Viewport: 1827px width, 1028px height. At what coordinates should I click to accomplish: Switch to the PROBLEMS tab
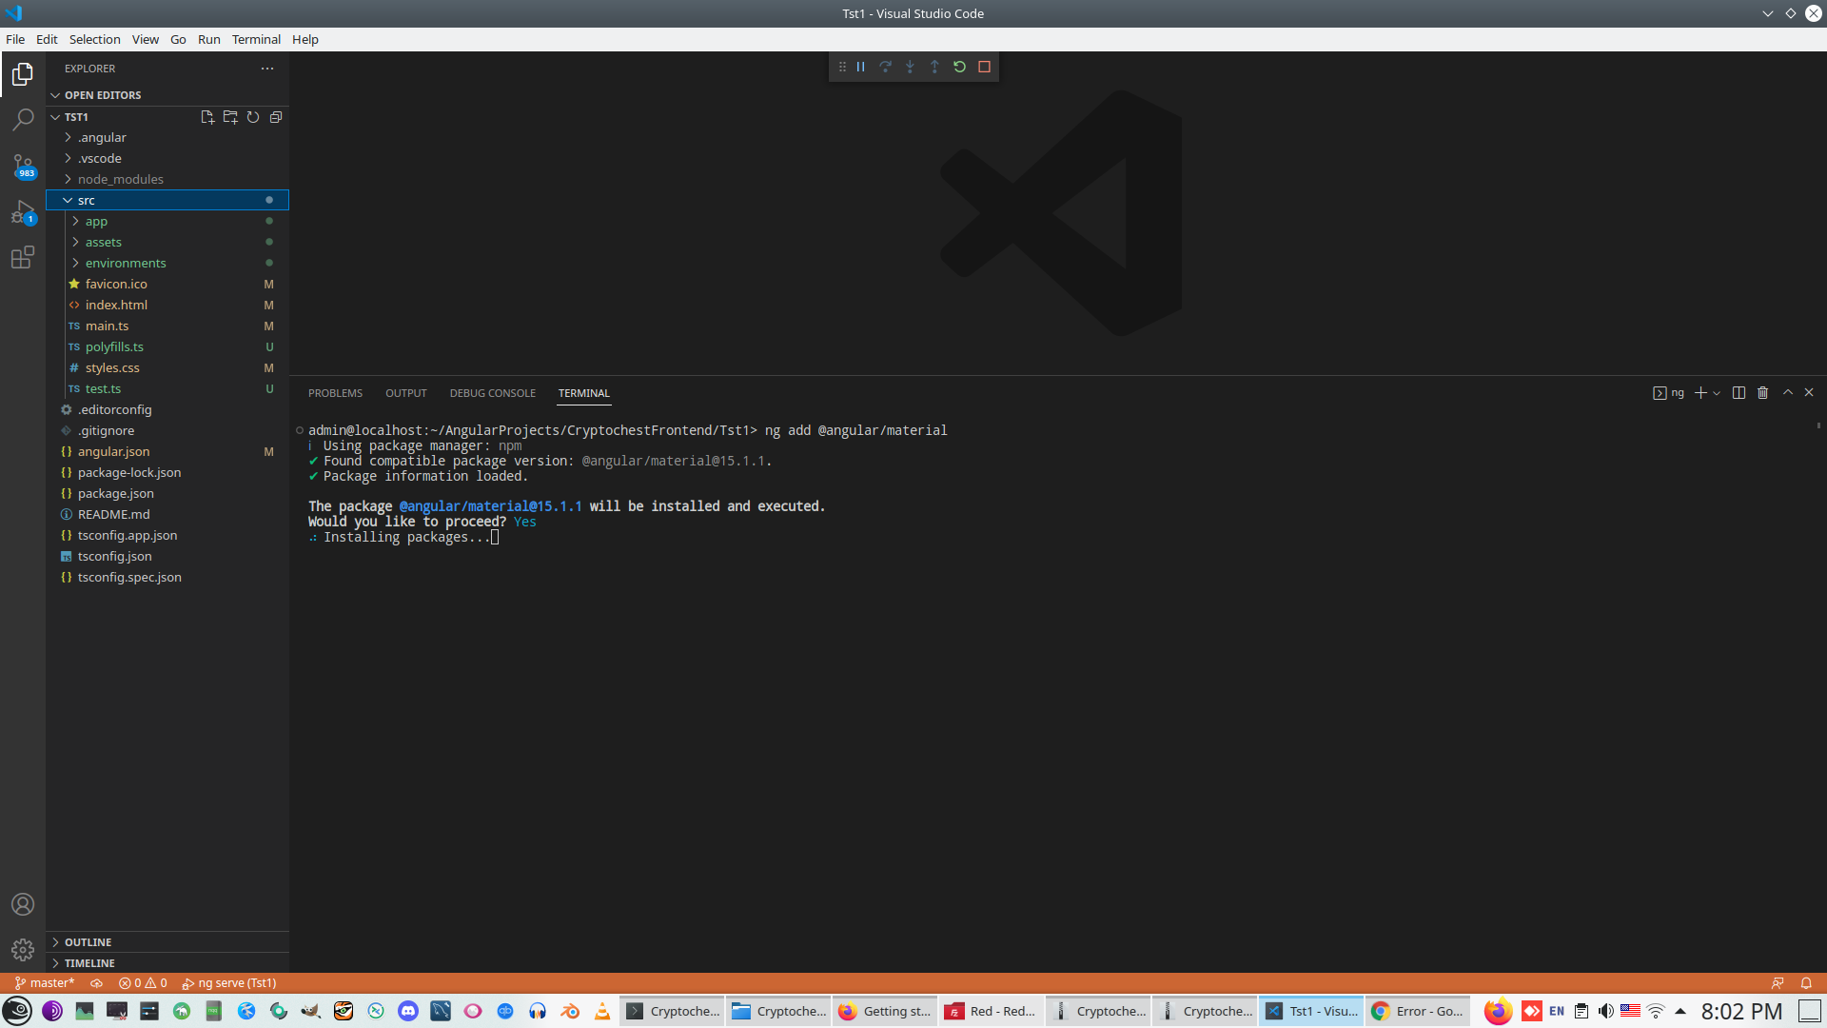335,393
